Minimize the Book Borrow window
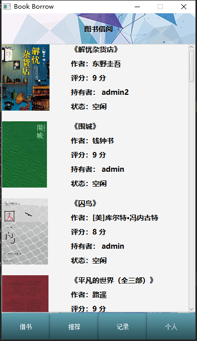This screenshot has height=341, width=197. pos(137,7)
